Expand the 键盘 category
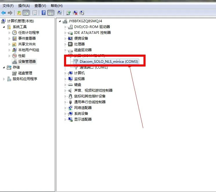Viewport: 216px width, 192px height. tap(65, 85)
